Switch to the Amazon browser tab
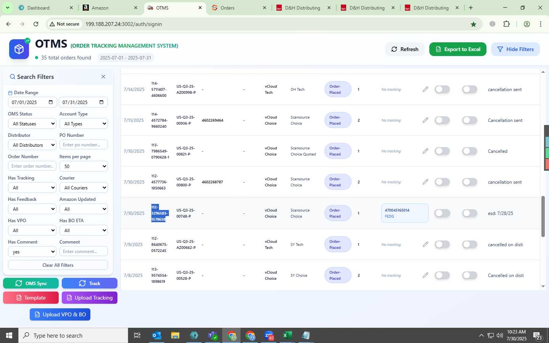This screenshot has height=343, width=549. tap(110, 8)
